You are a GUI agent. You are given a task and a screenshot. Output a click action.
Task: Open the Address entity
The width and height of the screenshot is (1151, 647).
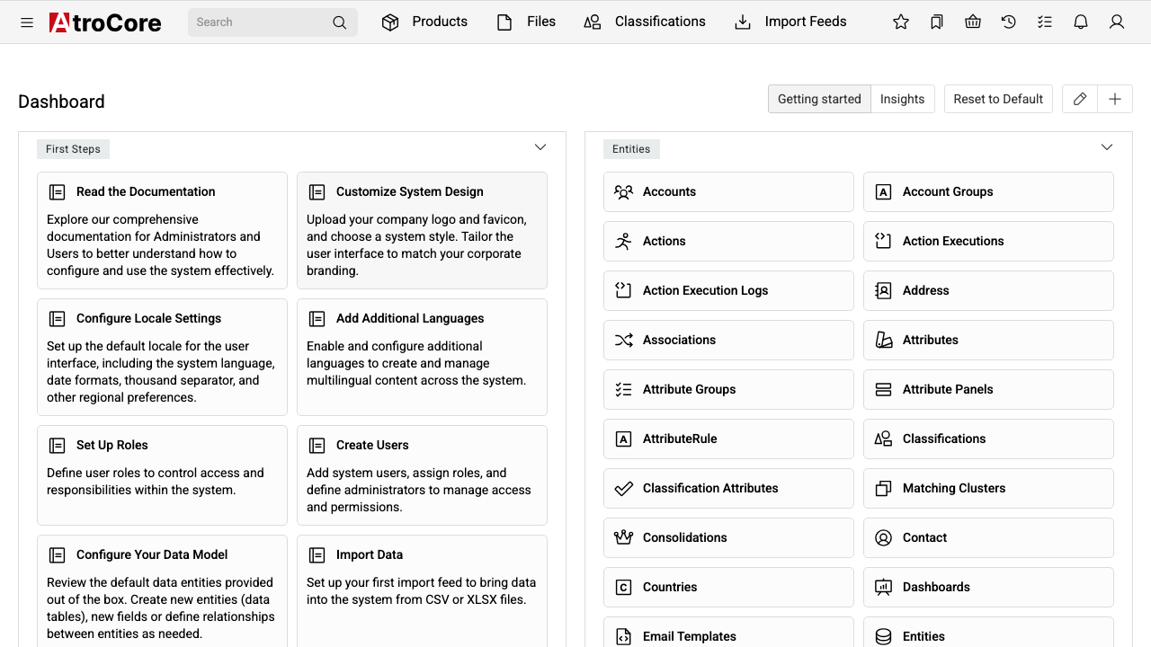tap(988, 291)
